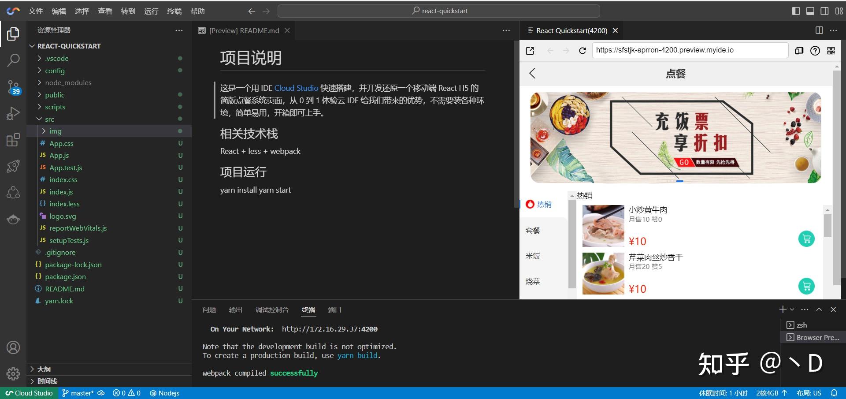
Task: Refresh the preview browser page
Action: (583, 50)
